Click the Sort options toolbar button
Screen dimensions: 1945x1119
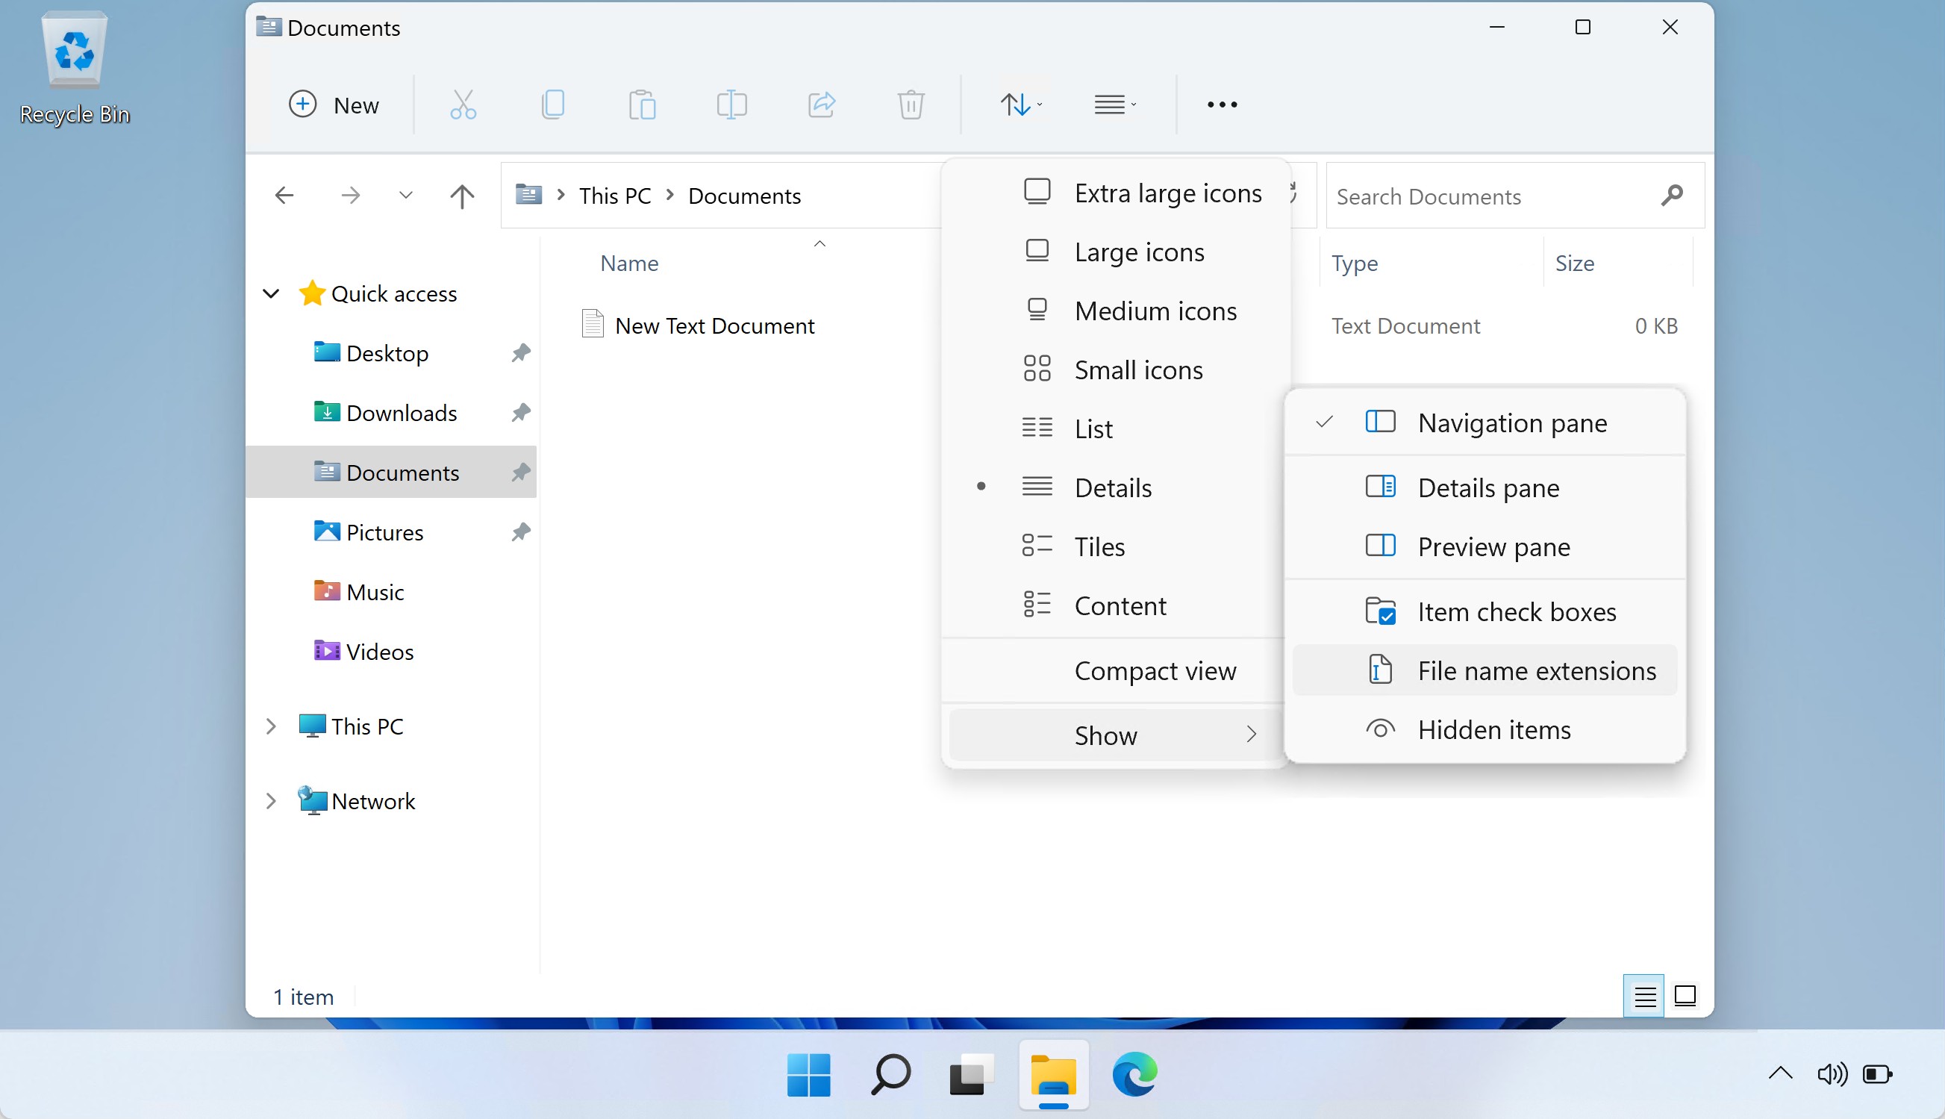[x=1020, y=105]
